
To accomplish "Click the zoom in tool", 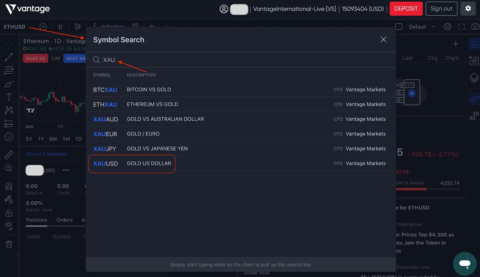I will tap(9, 168).
